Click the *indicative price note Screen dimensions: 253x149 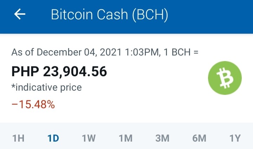pyautogui.click(x=47, y=88)
